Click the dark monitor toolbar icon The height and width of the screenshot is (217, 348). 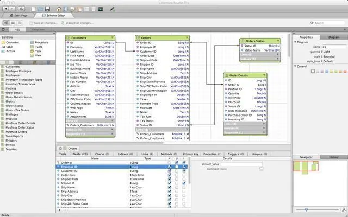(101, 9)
